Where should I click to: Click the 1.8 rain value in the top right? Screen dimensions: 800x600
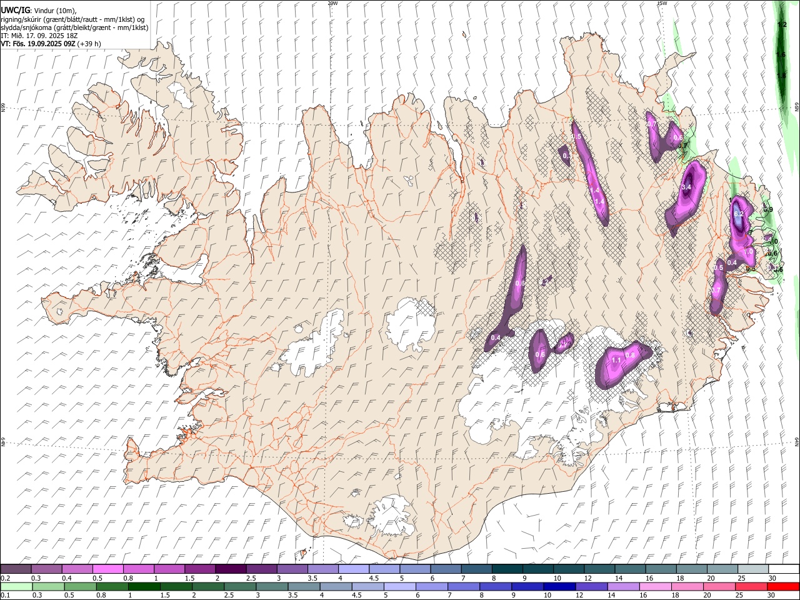(781, 76)
